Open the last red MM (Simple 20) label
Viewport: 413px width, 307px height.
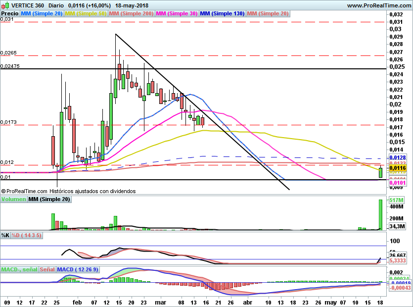click(268, 13)
